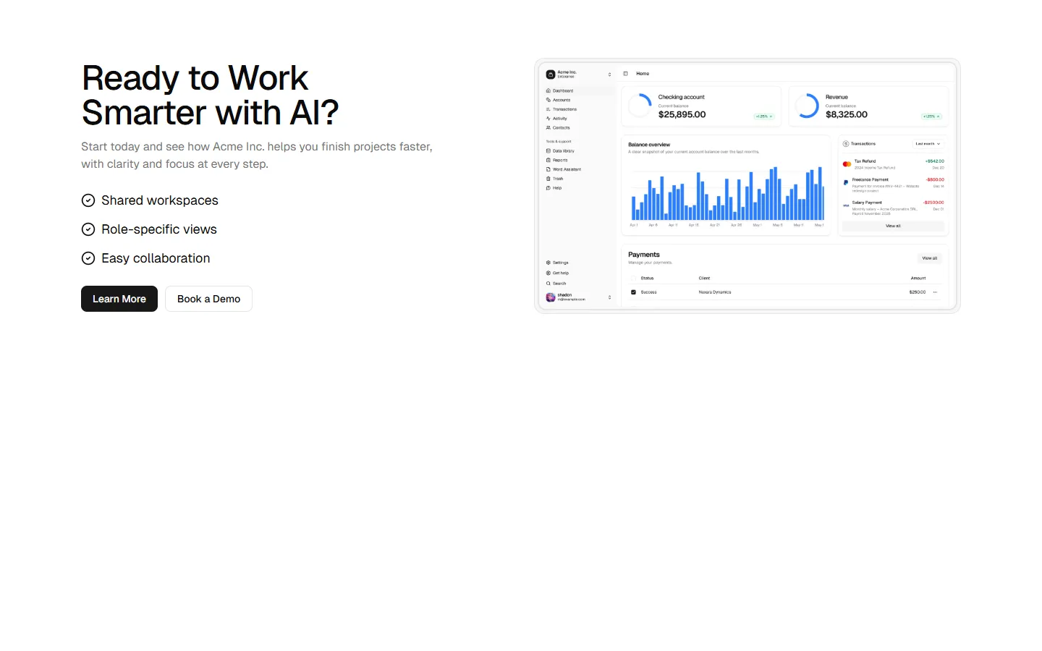Expand the Acme Inc. workspace switcher chevron
Viewport: 1042px width, 651px height.
pyautogui.click(x=609, y=74)
